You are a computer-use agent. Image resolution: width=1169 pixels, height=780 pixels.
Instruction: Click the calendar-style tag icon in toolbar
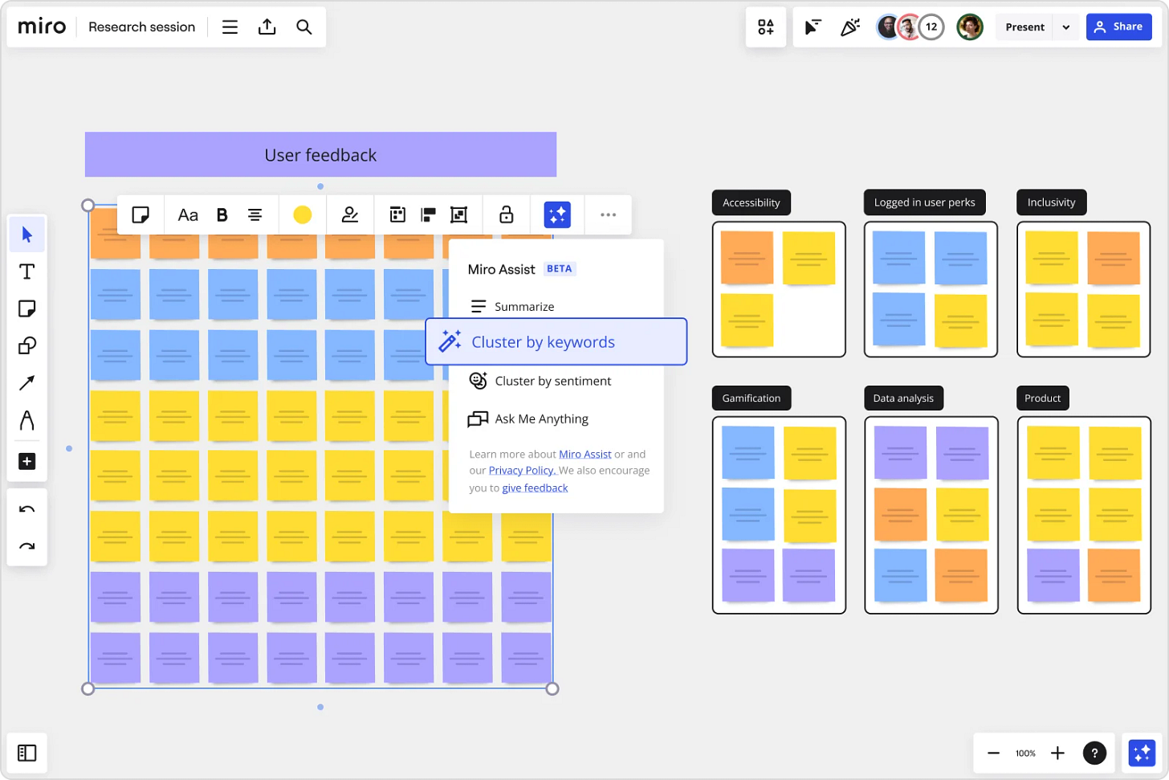pos(397,214)
